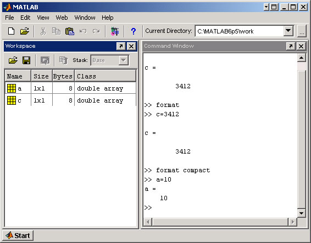Click the output value 10
The width and height of the screenshot is (311, 243).
coord(164,198)
